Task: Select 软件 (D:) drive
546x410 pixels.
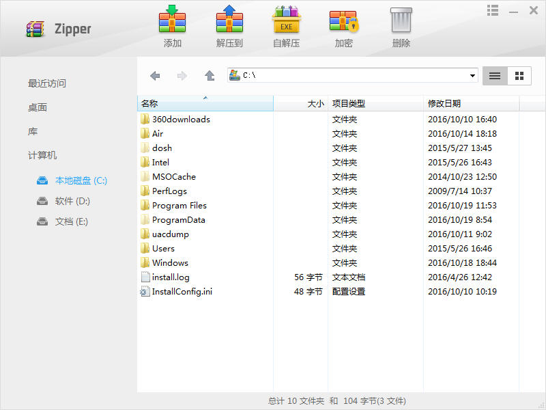Action: [x=72, y=201]
